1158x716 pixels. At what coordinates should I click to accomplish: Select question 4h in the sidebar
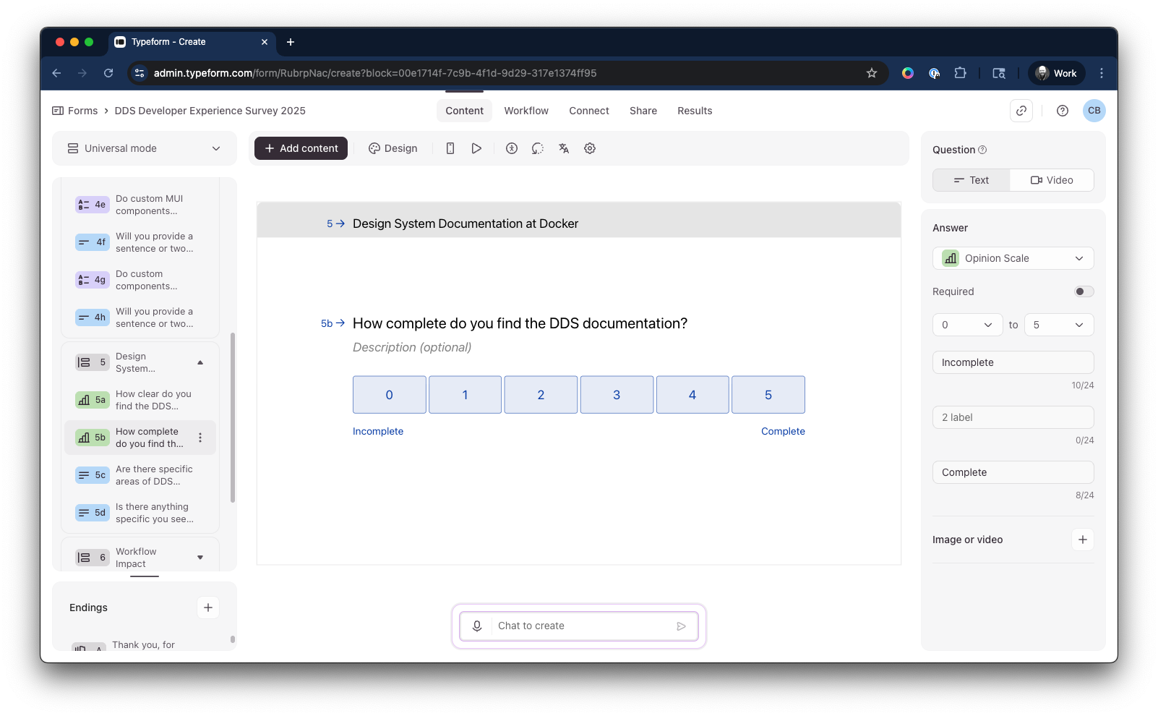(x=140, y=317)
